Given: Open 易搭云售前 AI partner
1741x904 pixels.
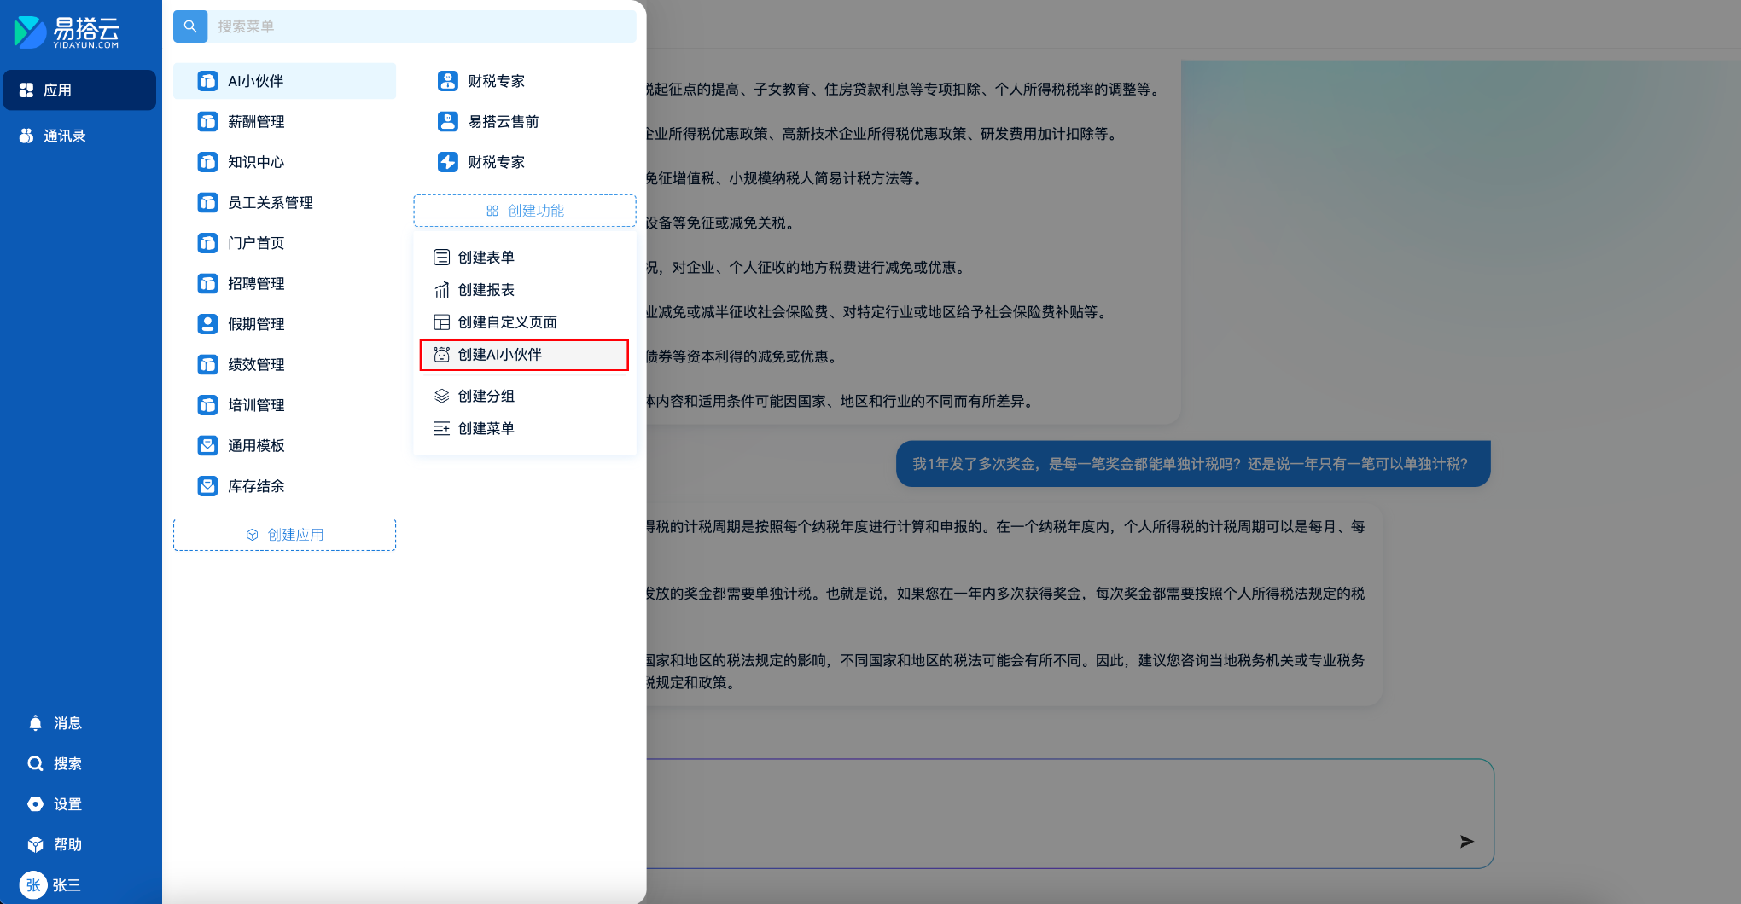Looking at the screenshot, I should tap(503, 122).
